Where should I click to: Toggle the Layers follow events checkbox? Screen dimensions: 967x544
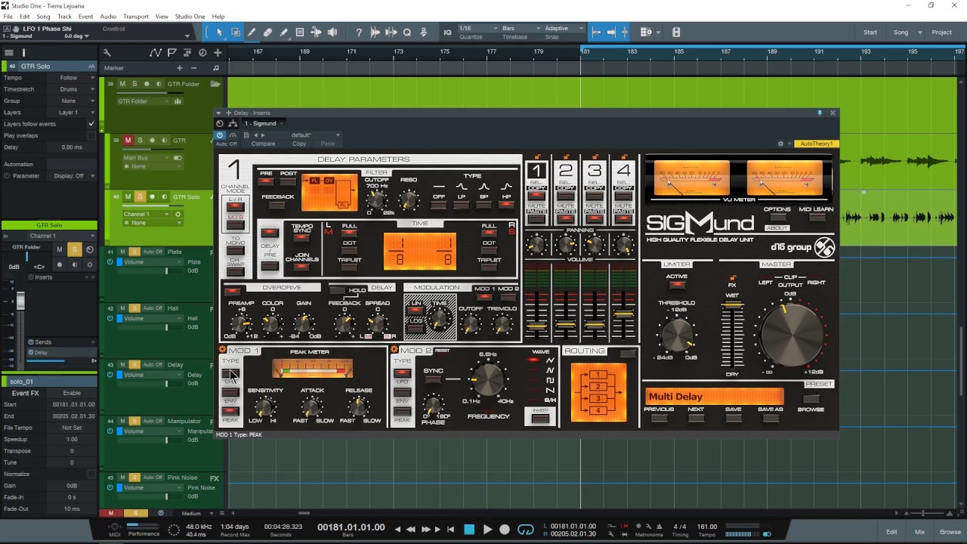coord(91,124)
